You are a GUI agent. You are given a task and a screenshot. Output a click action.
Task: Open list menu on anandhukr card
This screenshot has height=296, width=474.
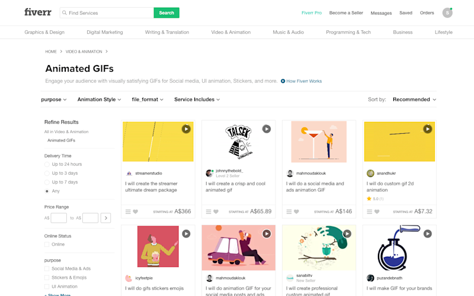[x=369, y=212]
